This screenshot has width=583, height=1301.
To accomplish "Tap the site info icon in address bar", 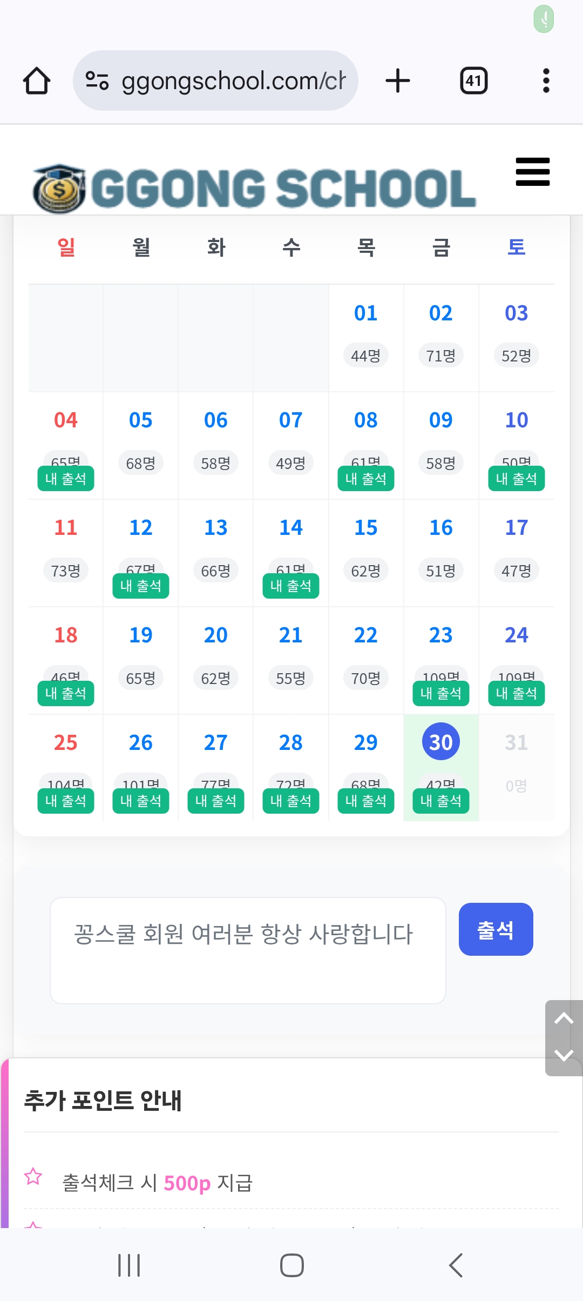I will coord(97,81).
